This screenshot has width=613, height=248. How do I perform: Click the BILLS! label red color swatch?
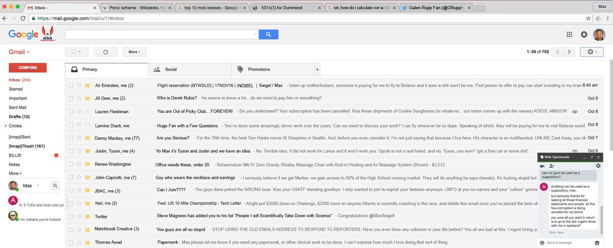(x=56, y=155)
